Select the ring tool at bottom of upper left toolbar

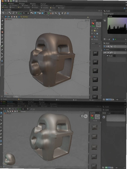click(x=2, y=65)
